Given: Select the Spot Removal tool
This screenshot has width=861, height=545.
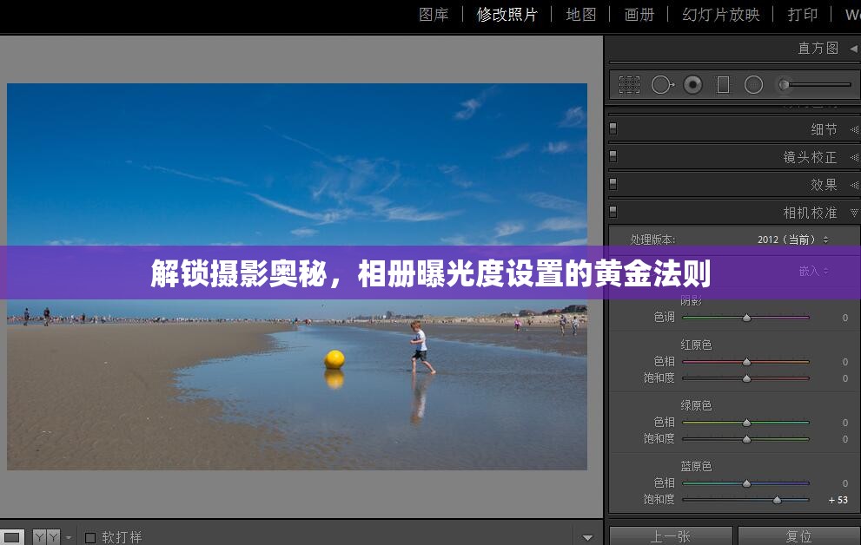Looking at the screenshot, I should click(662, 85).
